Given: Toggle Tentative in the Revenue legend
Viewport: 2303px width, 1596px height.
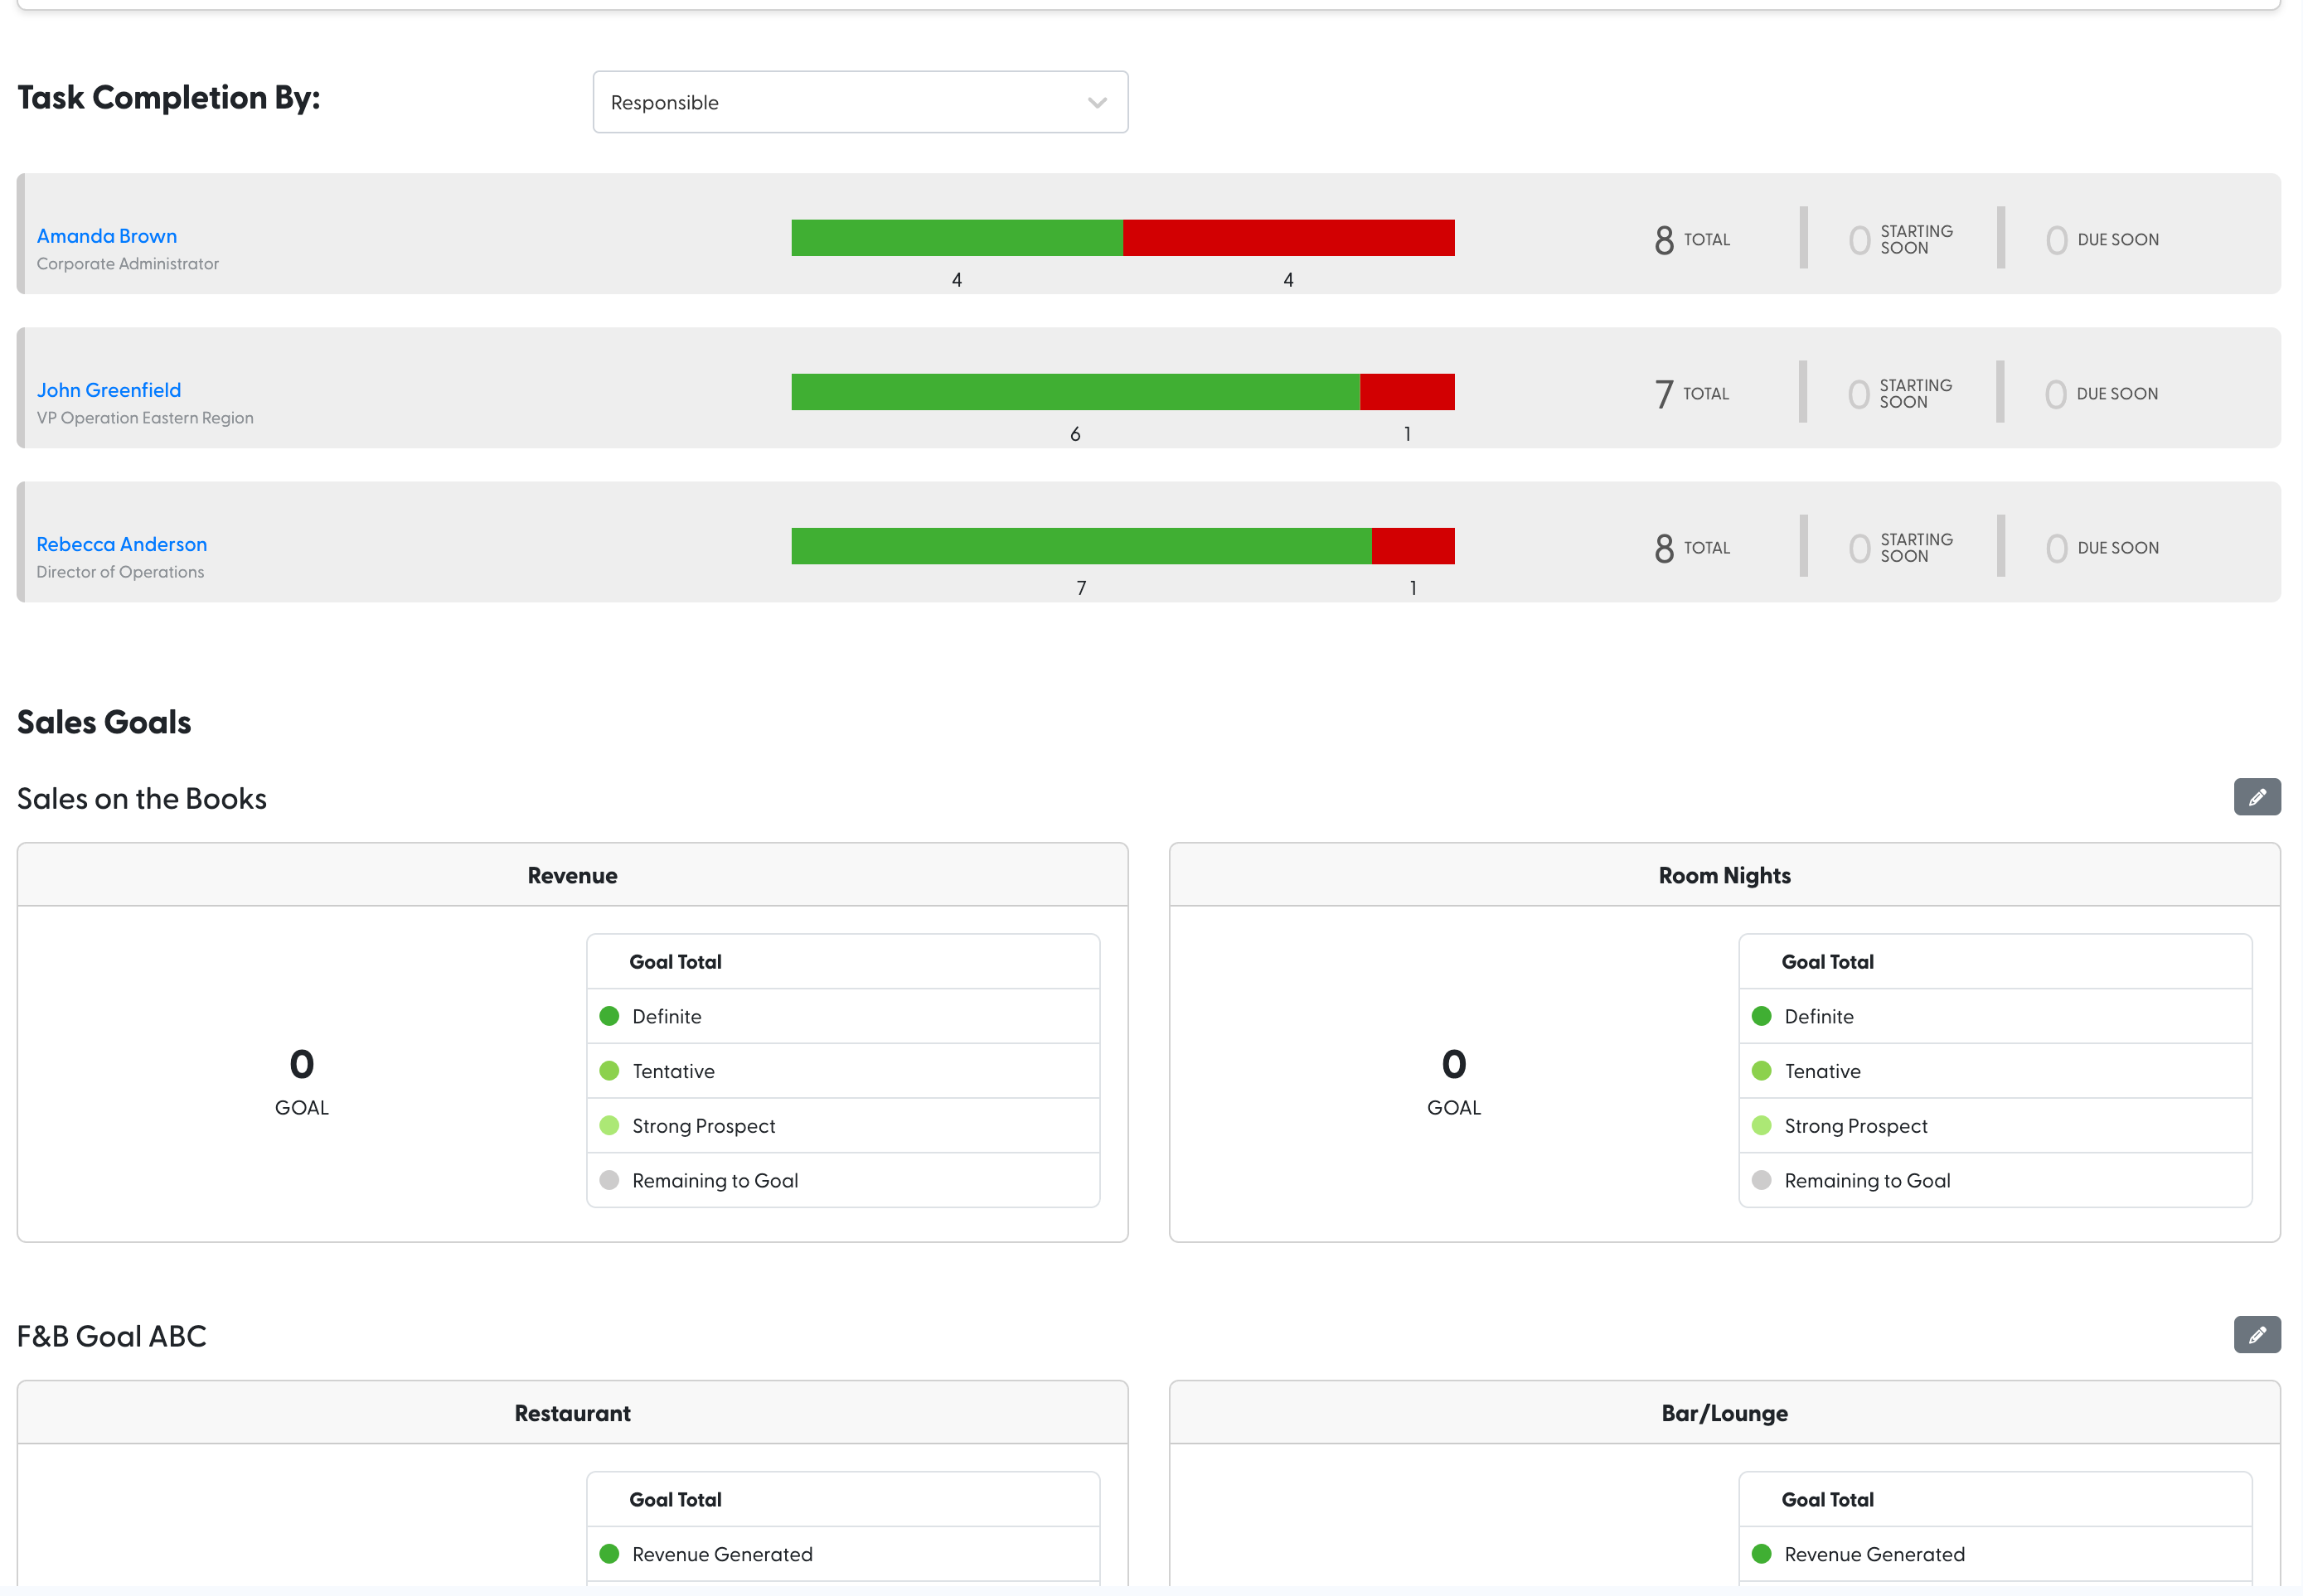Looking at the screenshot, I should [673, 1071].
